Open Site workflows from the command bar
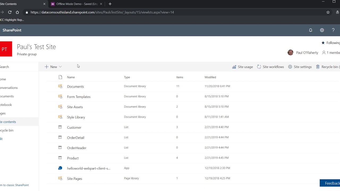Image resolution: width=340 pixels, height=191 pixels. [270, 67]
